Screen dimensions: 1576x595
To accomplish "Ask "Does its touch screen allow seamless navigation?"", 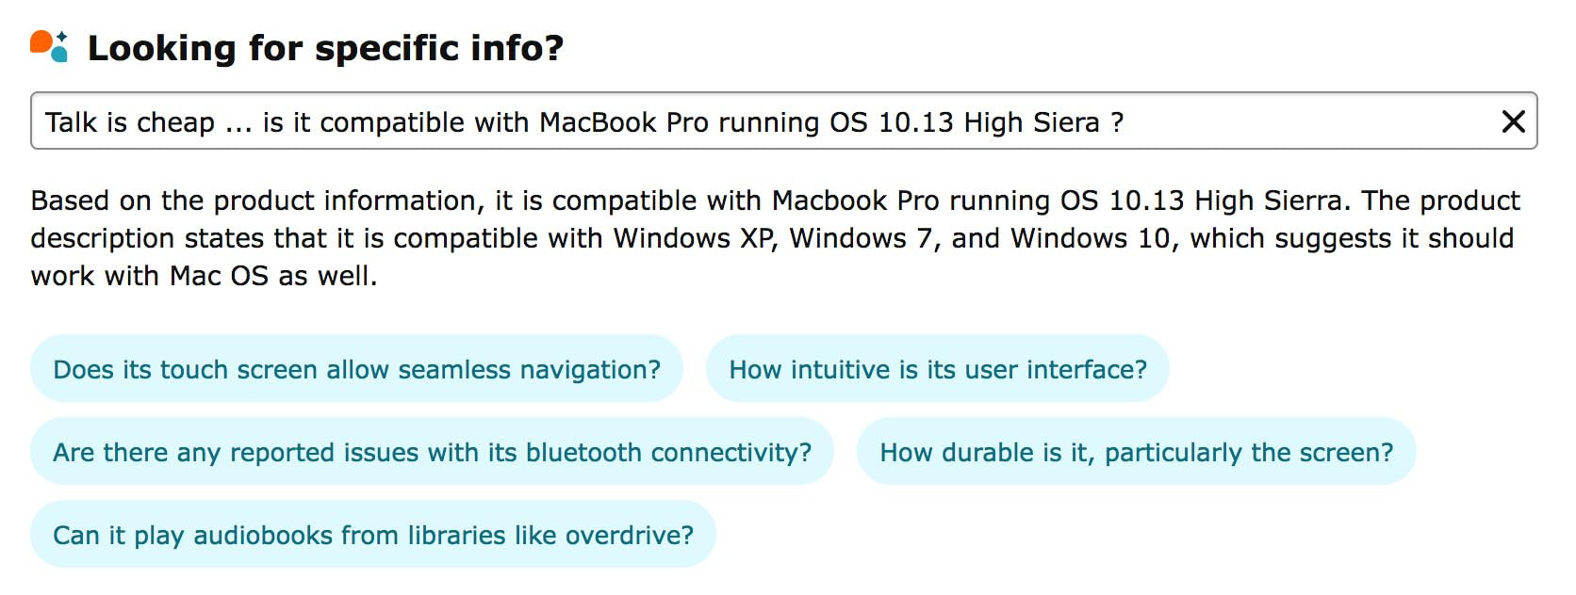I will tap(356, 369).
